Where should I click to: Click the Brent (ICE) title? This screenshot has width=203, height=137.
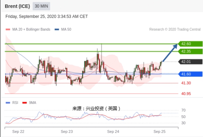17,6
